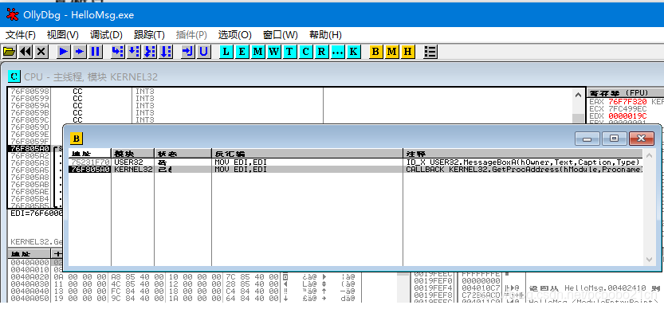Screen dimensions: 664x309
Task: Open search Results (R icon)
Action: coord(321,52)
